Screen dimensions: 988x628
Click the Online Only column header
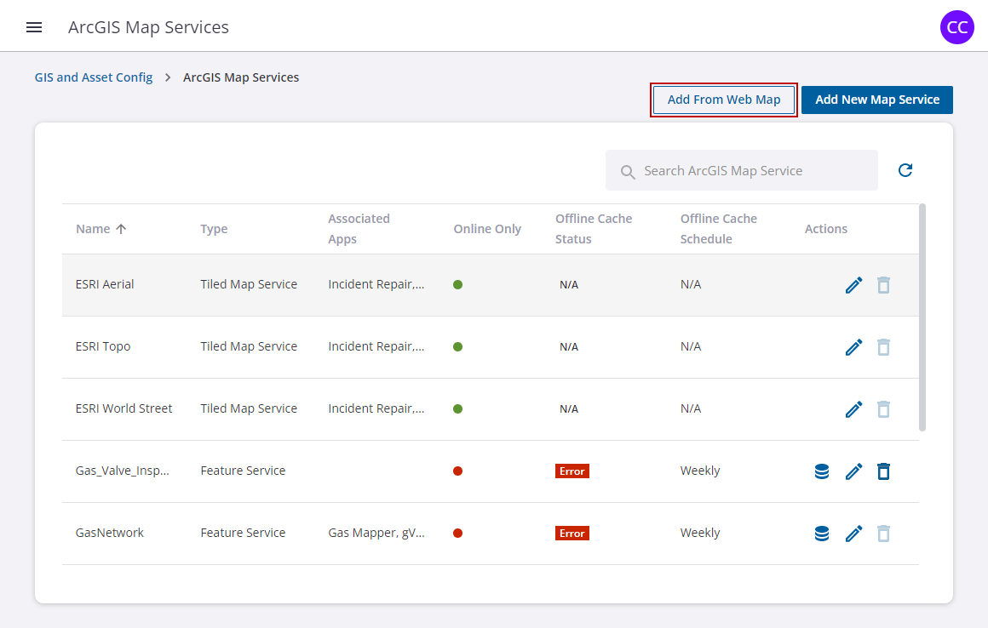[x=487, y=229]
